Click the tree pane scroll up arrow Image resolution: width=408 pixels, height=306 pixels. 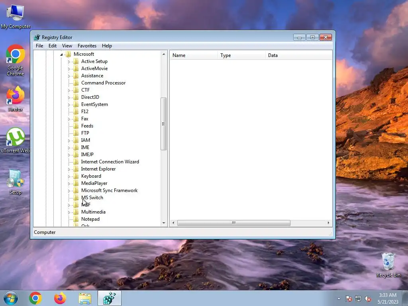(x=163, y=54)
